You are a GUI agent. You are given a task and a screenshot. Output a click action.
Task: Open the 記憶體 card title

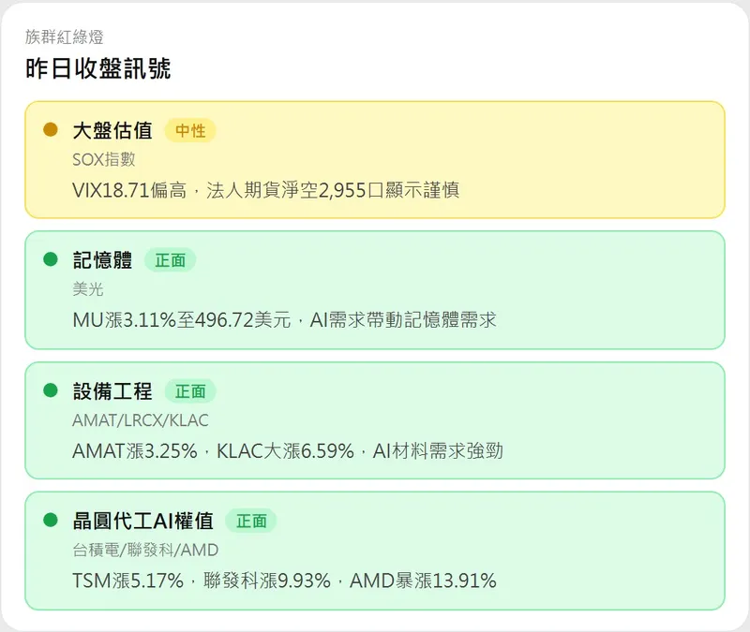(102, 260)
